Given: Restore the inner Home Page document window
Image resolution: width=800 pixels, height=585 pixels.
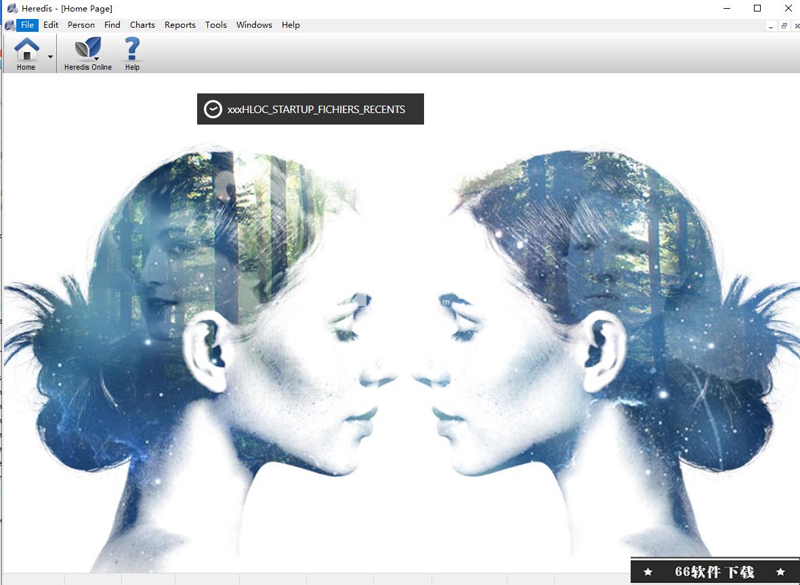Looking at the screenshot, I should click(x=784, y=26).
